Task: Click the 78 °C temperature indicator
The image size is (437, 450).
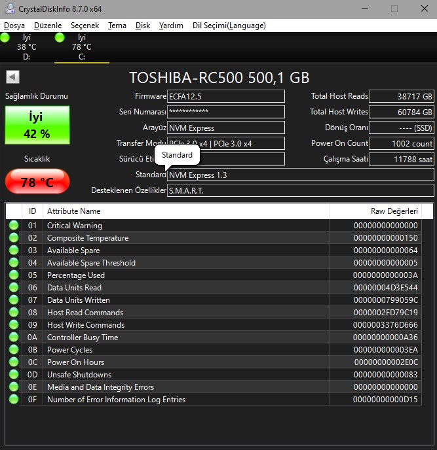Action: [x=37, y=182]
